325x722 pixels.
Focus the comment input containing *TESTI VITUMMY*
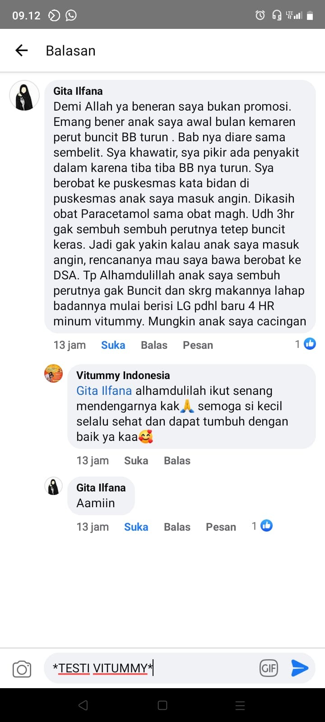coord(151,668)
